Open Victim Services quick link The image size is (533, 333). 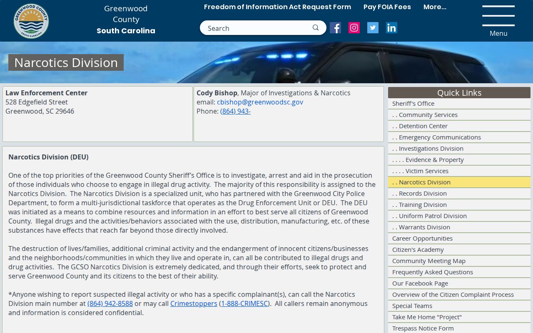tap(459, 171)
